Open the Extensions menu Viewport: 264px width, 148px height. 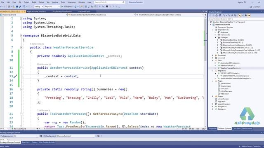click(x=71, y=2)
